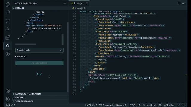Click the code preview vertical scrollbar
Viewport: 191px width, 107px height.
63,39
